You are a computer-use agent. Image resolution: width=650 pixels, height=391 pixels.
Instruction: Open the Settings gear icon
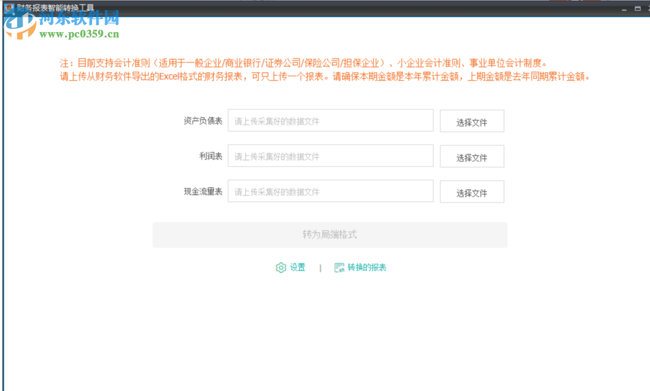(x=280, y=268)
